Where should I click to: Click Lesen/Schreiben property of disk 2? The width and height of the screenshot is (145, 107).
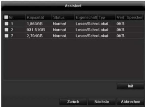(x=87, y=30)
